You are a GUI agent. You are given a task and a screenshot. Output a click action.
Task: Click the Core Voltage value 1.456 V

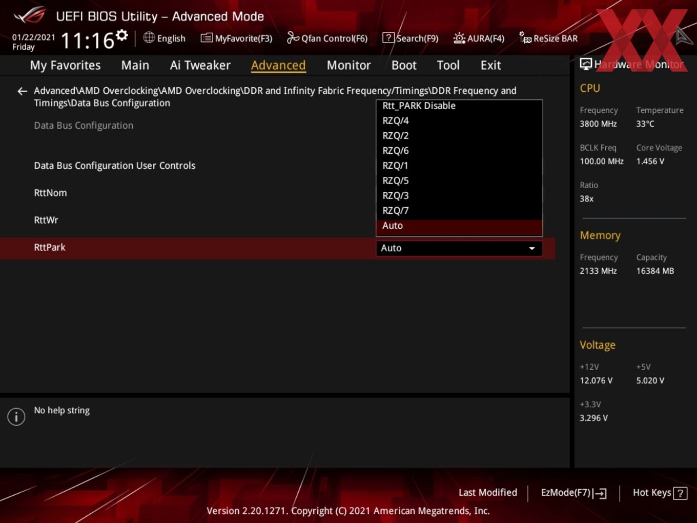click(650, 161)
